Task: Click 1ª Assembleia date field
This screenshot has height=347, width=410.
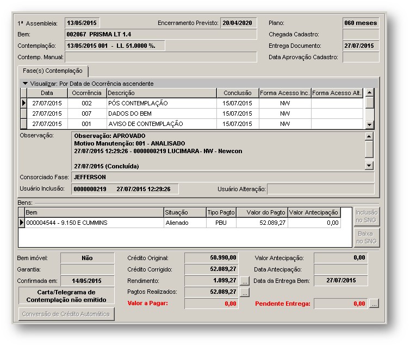Action: click(x=82, y=23)
